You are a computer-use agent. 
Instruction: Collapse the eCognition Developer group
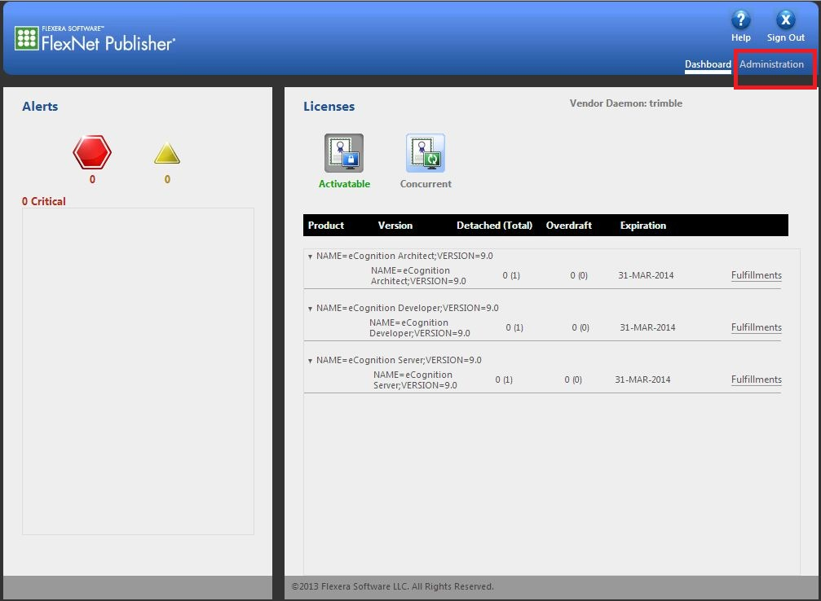pyautogui.click(x=310, y=309)
